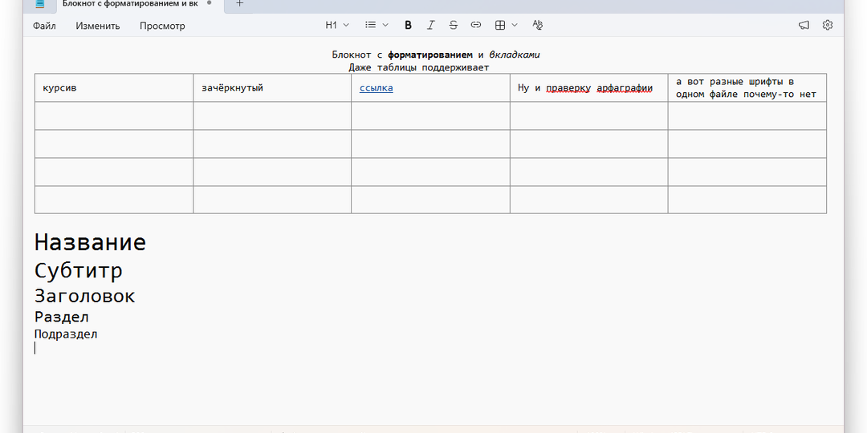Toggle strikethrough formatting

454,25
